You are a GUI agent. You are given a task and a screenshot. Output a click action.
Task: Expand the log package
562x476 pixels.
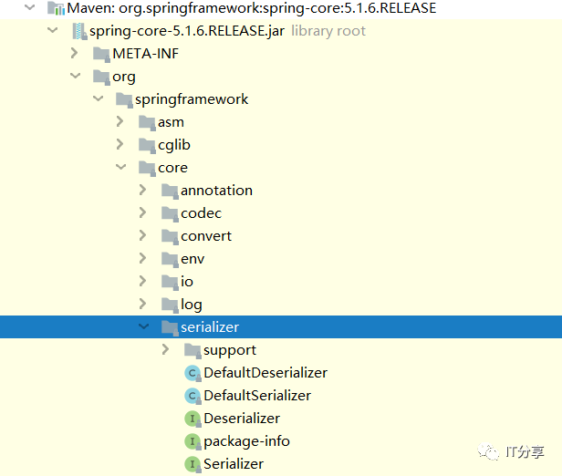coord(142,304)
